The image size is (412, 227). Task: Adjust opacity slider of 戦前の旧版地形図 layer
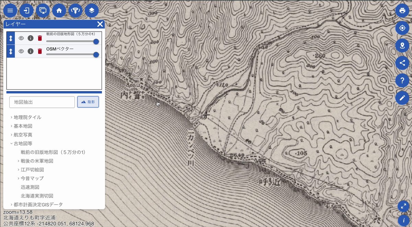point(72,41)
